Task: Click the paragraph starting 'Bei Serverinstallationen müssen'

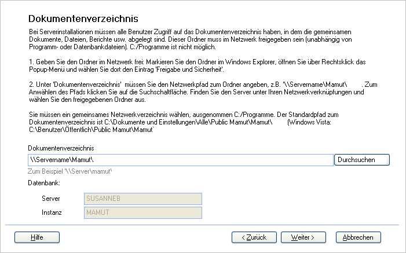Action: tap(191, 39)
